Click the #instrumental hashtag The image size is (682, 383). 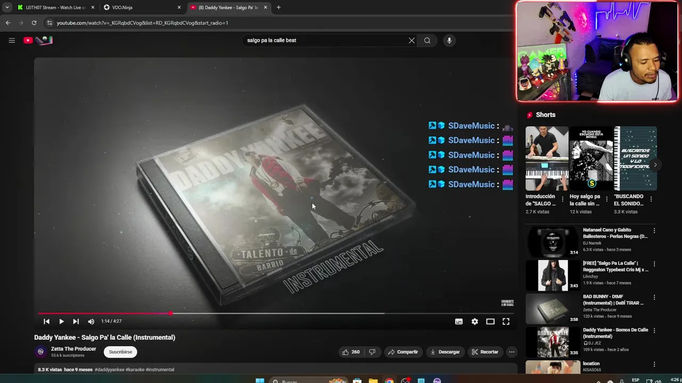(x=160, y=370)
